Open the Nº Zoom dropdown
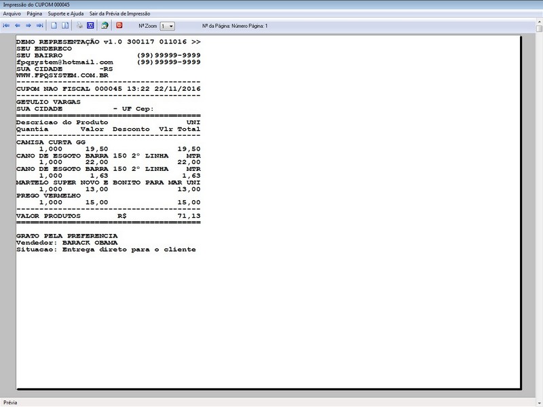This screenshot has height=407, width=543. tap(167, 26)
